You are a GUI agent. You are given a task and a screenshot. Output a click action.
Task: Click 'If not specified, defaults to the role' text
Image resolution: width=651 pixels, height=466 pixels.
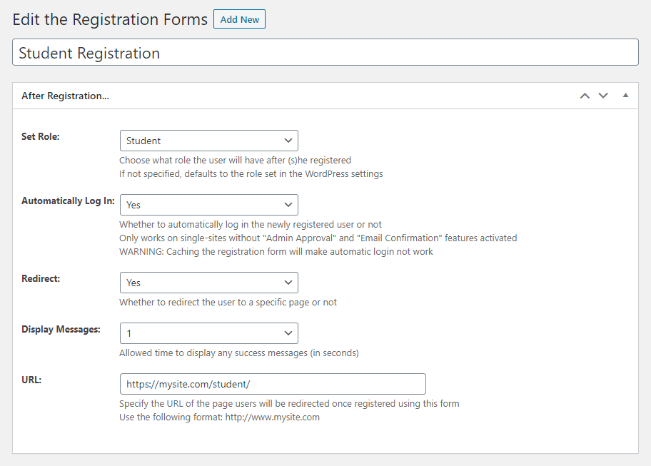(x=251, y=173)
